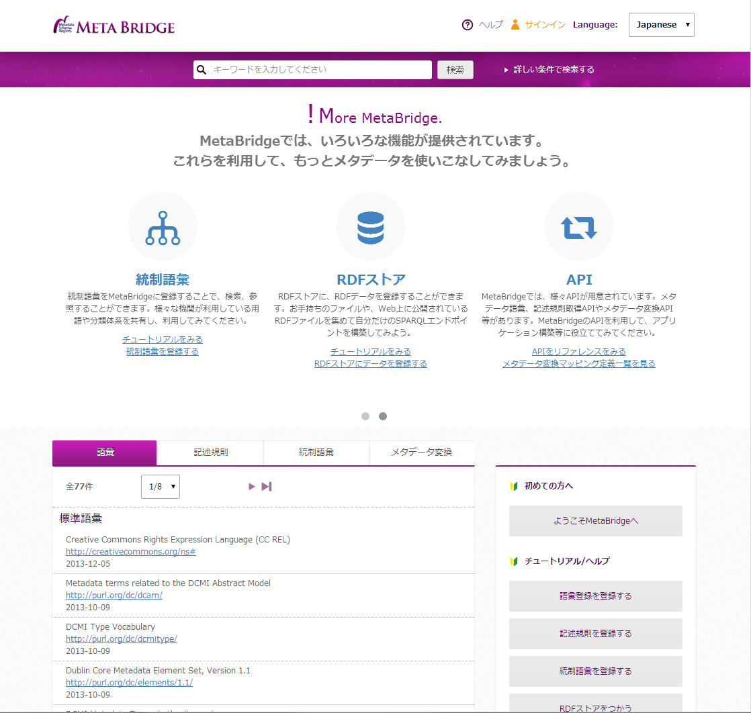This screenshot has width=751, height=713.
Task: Open チュートリアルをみる under 統制語彙
Action: 163,340
